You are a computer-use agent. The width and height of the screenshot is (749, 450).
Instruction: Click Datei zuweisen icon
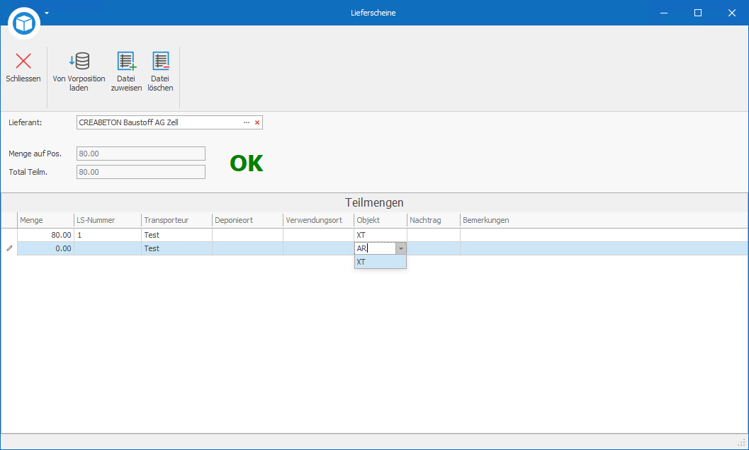127,61
